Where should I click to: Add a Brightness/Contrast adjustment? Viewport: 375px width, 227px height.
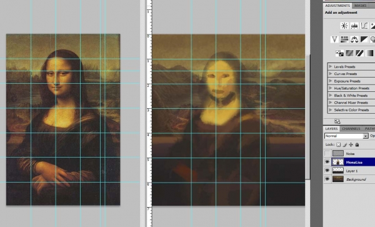click(x=344, y=26)
